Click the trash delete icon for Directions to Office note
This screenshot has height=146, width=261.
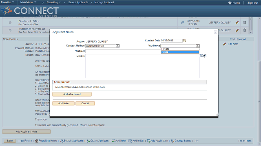245,22
